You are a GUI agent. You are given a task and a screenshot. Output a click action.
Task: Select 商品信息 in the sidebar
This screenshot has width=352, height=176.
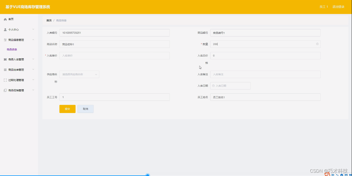coord(12,49)
